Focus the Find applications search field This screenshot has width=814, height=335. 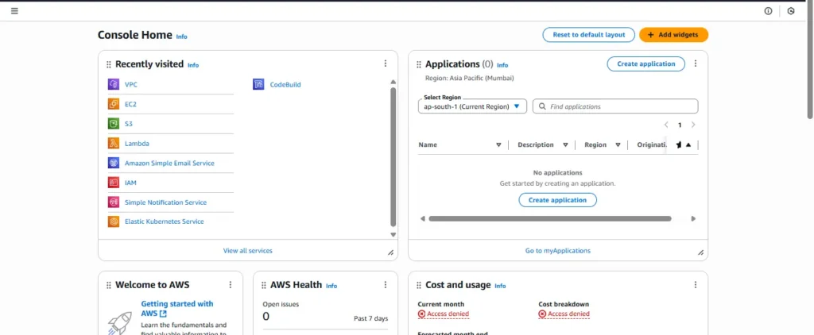click(x=615, y=106)
